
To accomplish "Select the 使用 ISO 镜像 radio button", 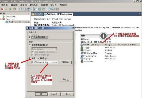I will coord(30,58).
